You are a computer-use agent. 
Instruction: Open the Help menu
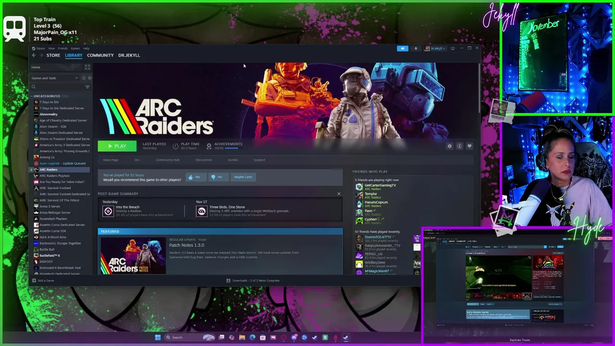(86, 49)
